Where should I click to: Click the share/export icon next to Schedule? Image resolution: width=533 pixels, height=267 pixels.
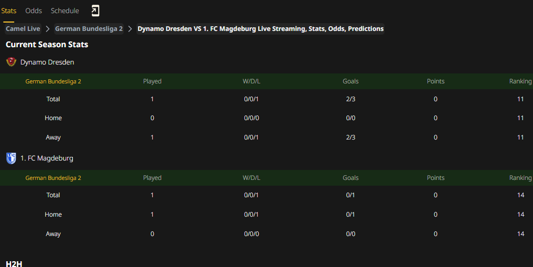pyautogui.click(x=95, y=11)
